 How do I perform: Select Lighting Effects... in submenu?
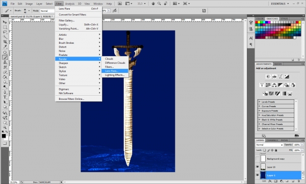pos(115,75)
